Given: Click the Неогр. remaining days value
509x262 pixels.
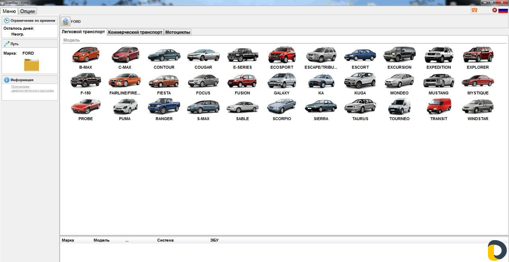Looking at the screenshot, I should click(17, 34).
